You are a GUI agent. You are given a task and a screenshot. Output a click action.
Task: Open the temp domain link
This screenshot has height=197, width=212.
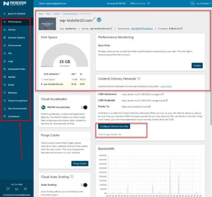142,29
